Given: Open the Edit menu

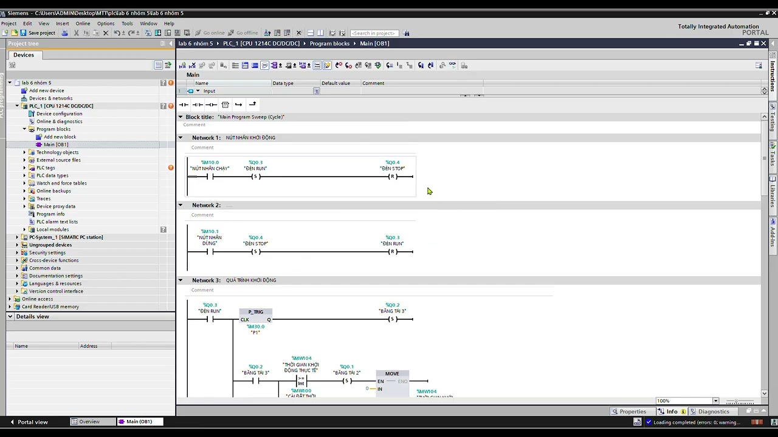Looking at the screenshot, I should click(27, 24).
